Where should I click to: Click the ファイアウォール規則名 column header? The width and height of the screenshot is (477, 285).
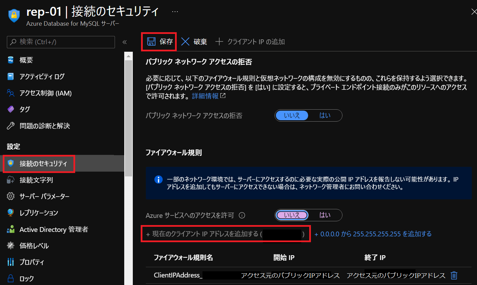[x=183, y=258]
